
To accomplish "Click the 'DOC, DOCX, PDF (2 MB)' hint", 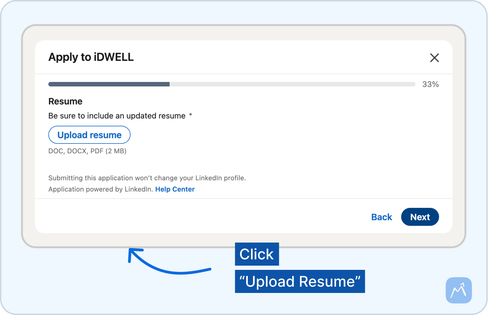I will click(87, 151).
